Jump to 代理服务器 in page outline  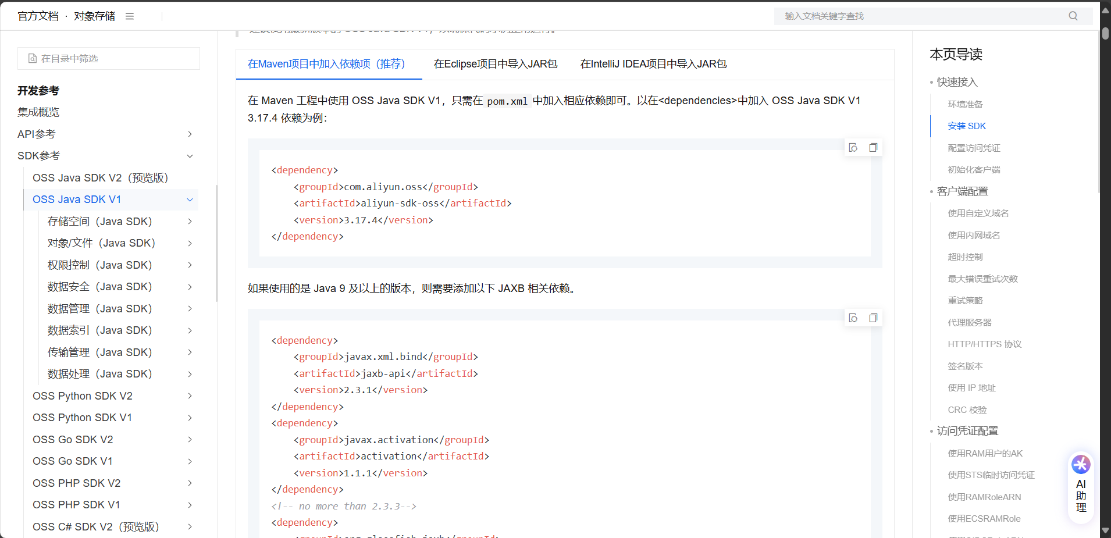tap(970, 322)
